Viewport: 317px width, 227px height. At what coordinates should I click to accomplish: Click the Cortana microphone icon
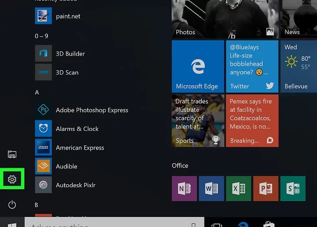(193, 225)
